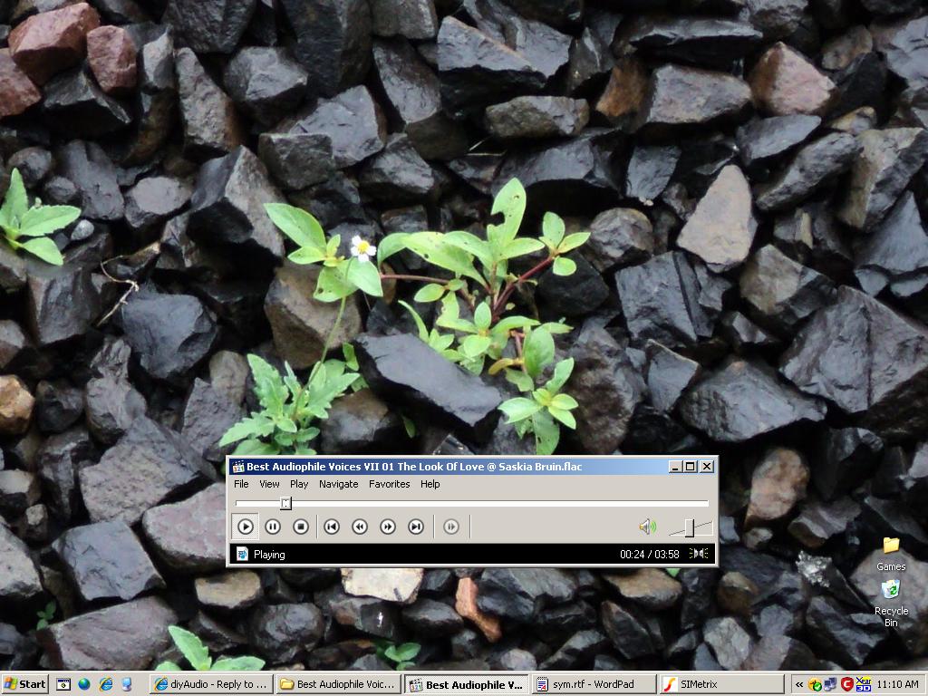928x696 pixels.
Task: Click the Play button in the media player
Action: point(245,527)
